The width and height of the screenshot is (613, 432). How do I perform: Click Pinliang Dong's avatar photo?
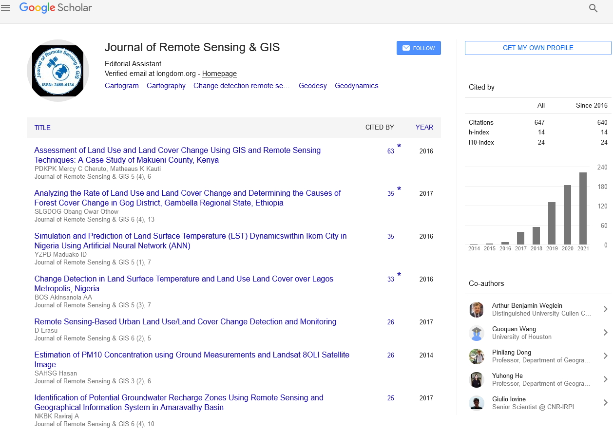pyautogui.click(x=476, y=357)
